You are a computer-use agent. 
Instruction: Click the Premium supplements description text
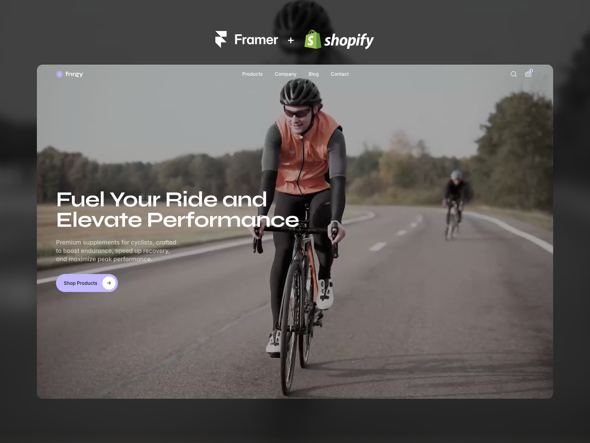tap(116, 251)
